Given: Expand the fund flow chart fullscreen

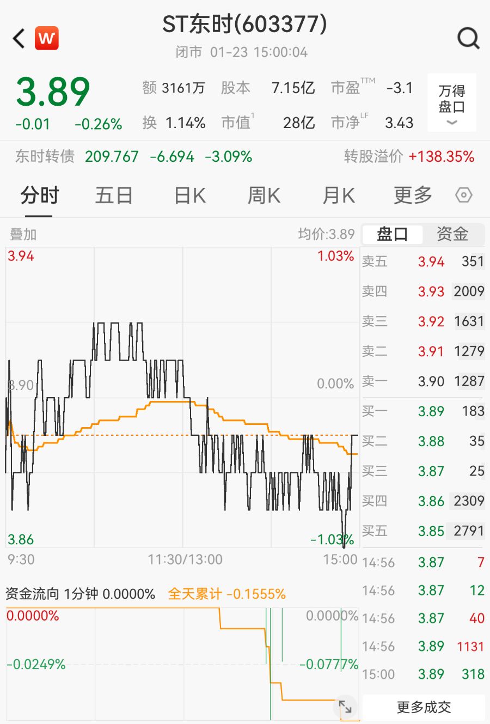Looking at the screenshot, I should tap(345, 707).
